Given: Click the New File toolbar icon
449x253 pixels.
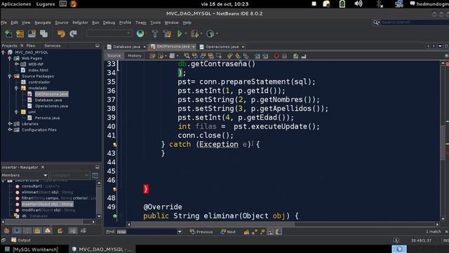Looking at the screenshot, I should tap(8, 34).
